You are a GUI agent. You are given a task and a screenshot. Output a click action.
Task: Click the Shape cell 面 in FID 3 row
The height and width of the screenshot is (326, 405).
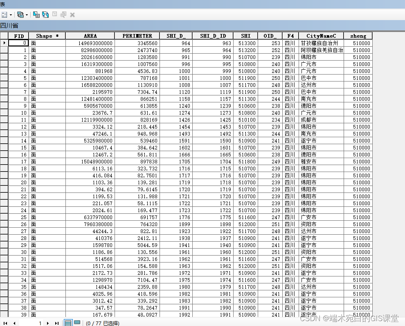click(x=47, y=64)
